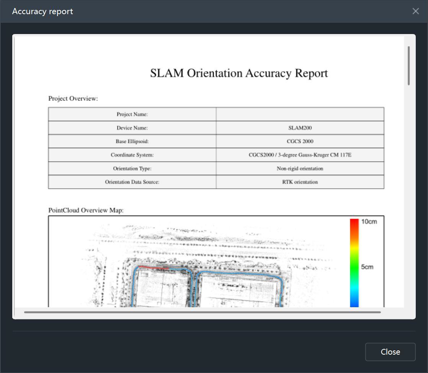Click the 'Accuracy report' window title
The height and width of the screenshot is (373, 428).
tap(42, 11)
